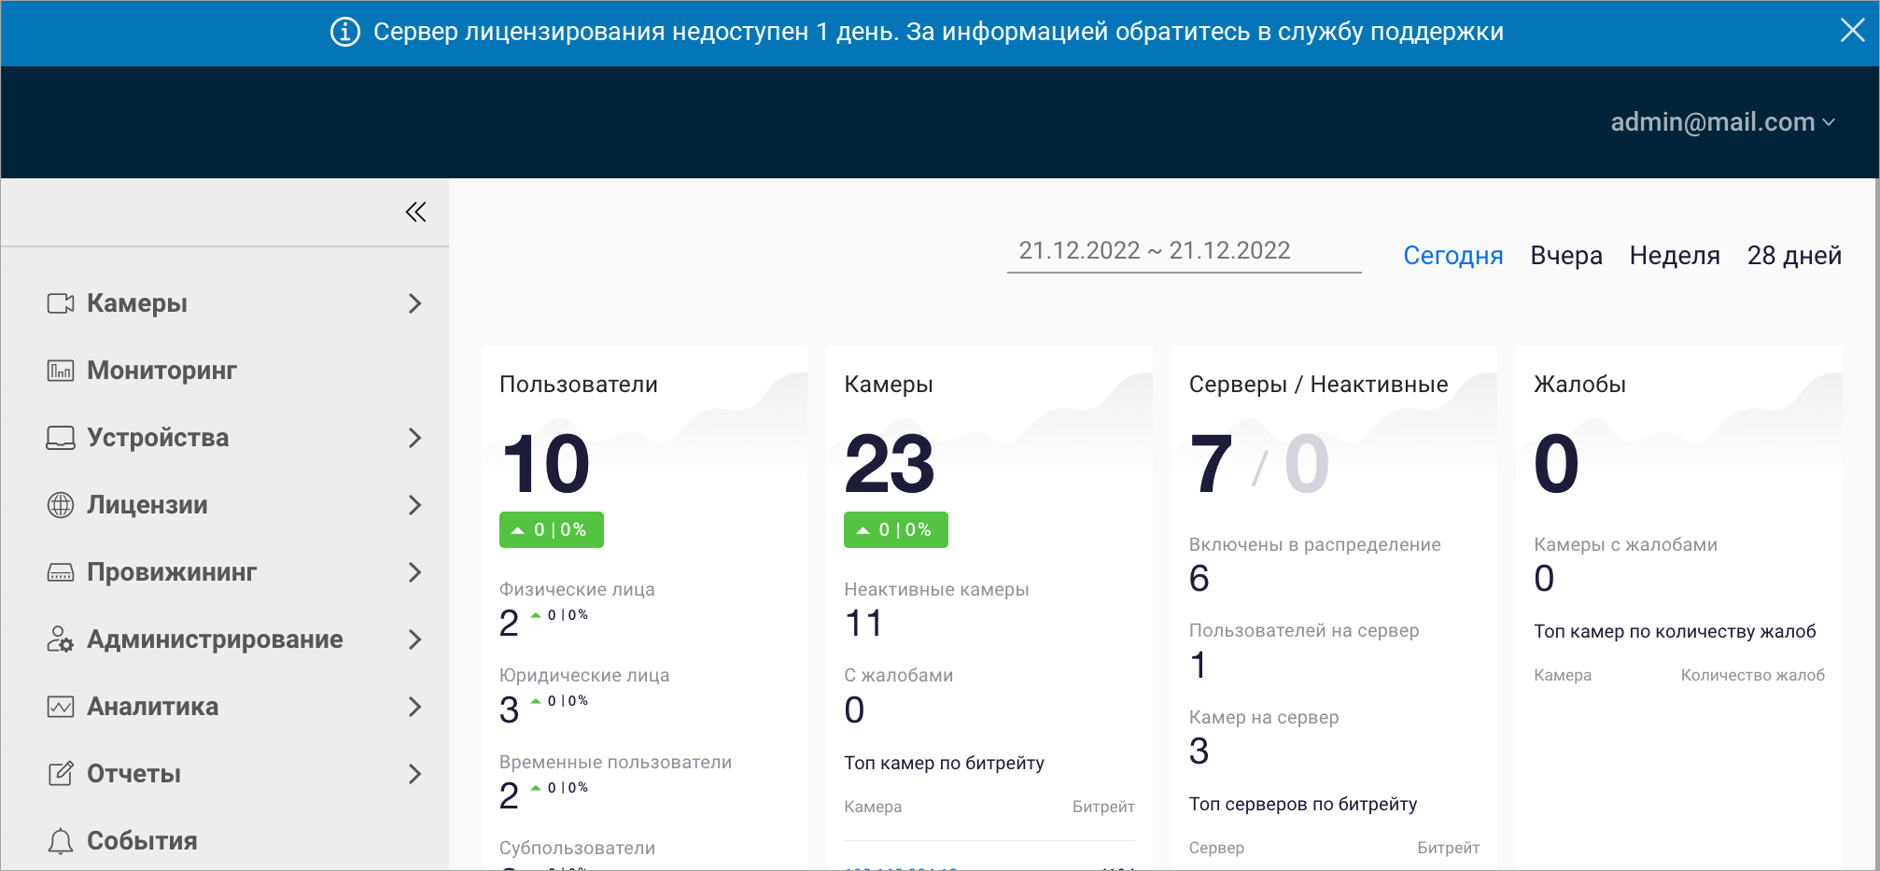
Task: Click the Аналитика graph icon
Action: coord(61,707)
